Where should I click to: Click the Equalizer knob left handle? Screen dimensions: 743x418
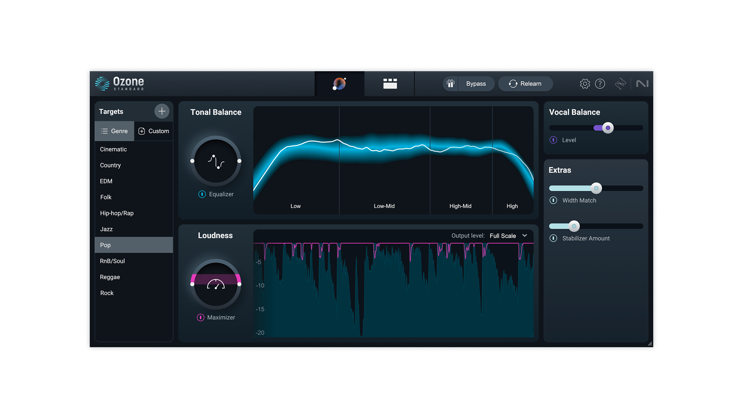tap(192, 161)
